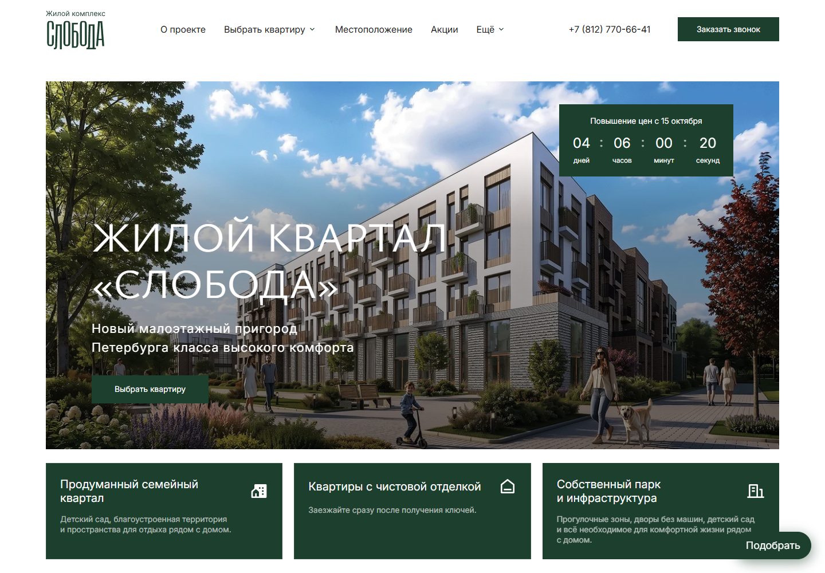This screenshot has height=573, width=825.
Task: Call the phone number +7 (812) 770-66-41
Action: [x=610, y=29]
